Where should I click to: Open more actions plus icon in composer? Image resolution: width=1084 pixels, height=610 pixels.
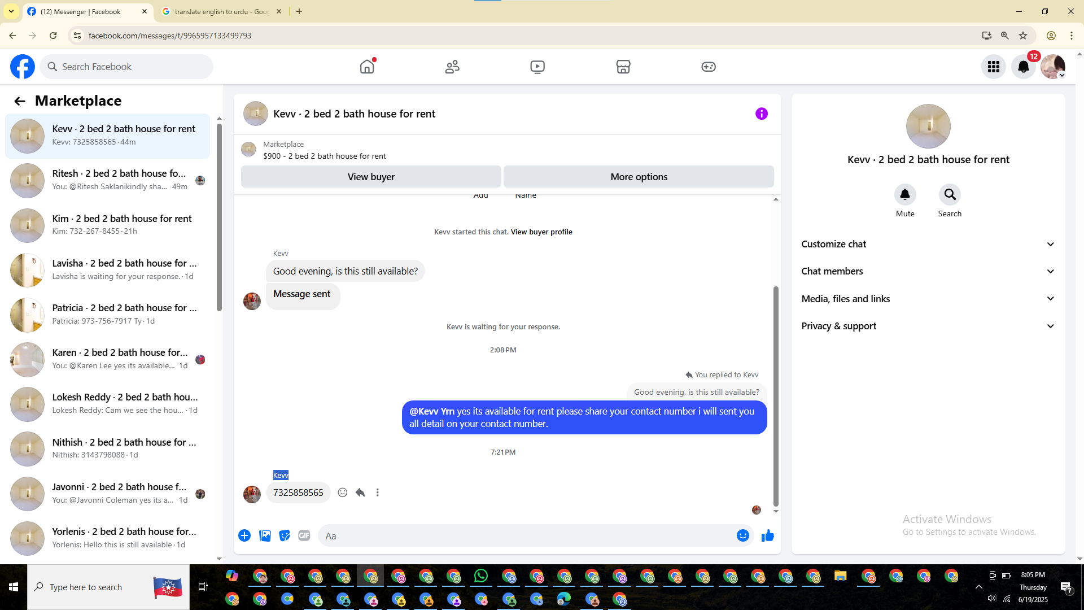click(x=244, y=535)
